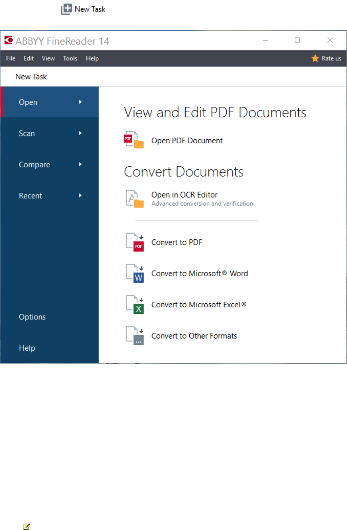Click the Convert to Microsoft Excel icon
This screenshot has width=347, height=530.
click(x=135, y=304)
